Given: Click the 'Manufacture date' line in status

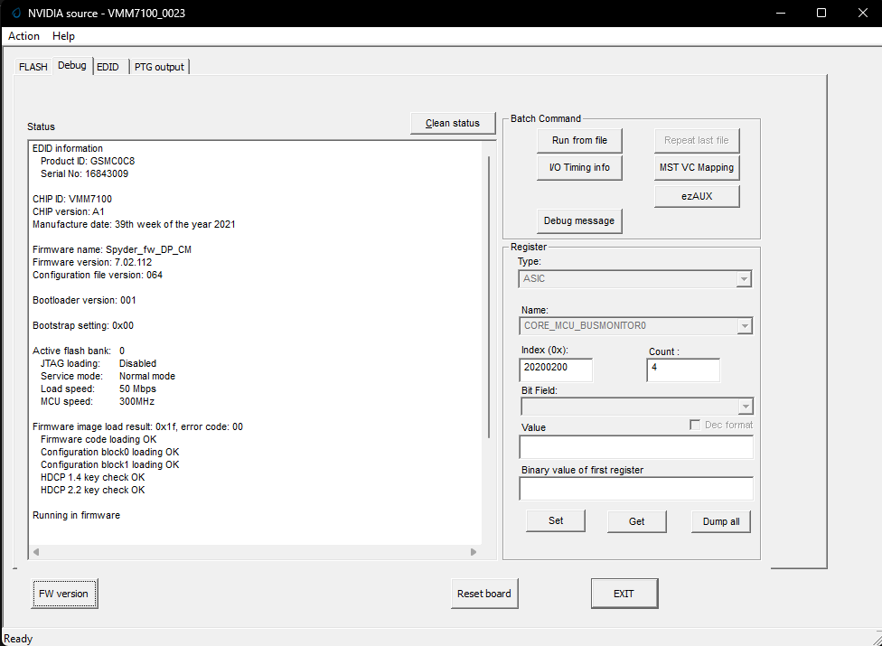Looking at the screenshot, I should point(134,224).
